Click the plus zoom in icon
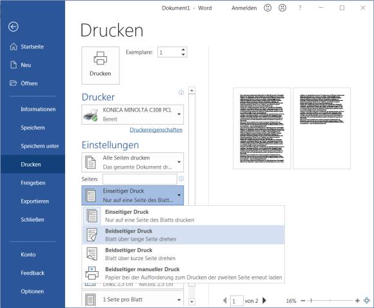374x308 pixels. 357,301
